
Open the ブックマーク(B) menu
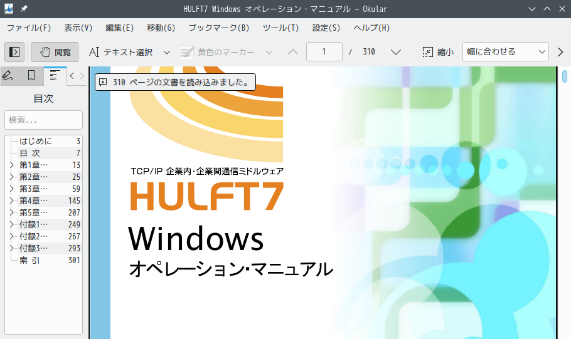tap(219, 28)
